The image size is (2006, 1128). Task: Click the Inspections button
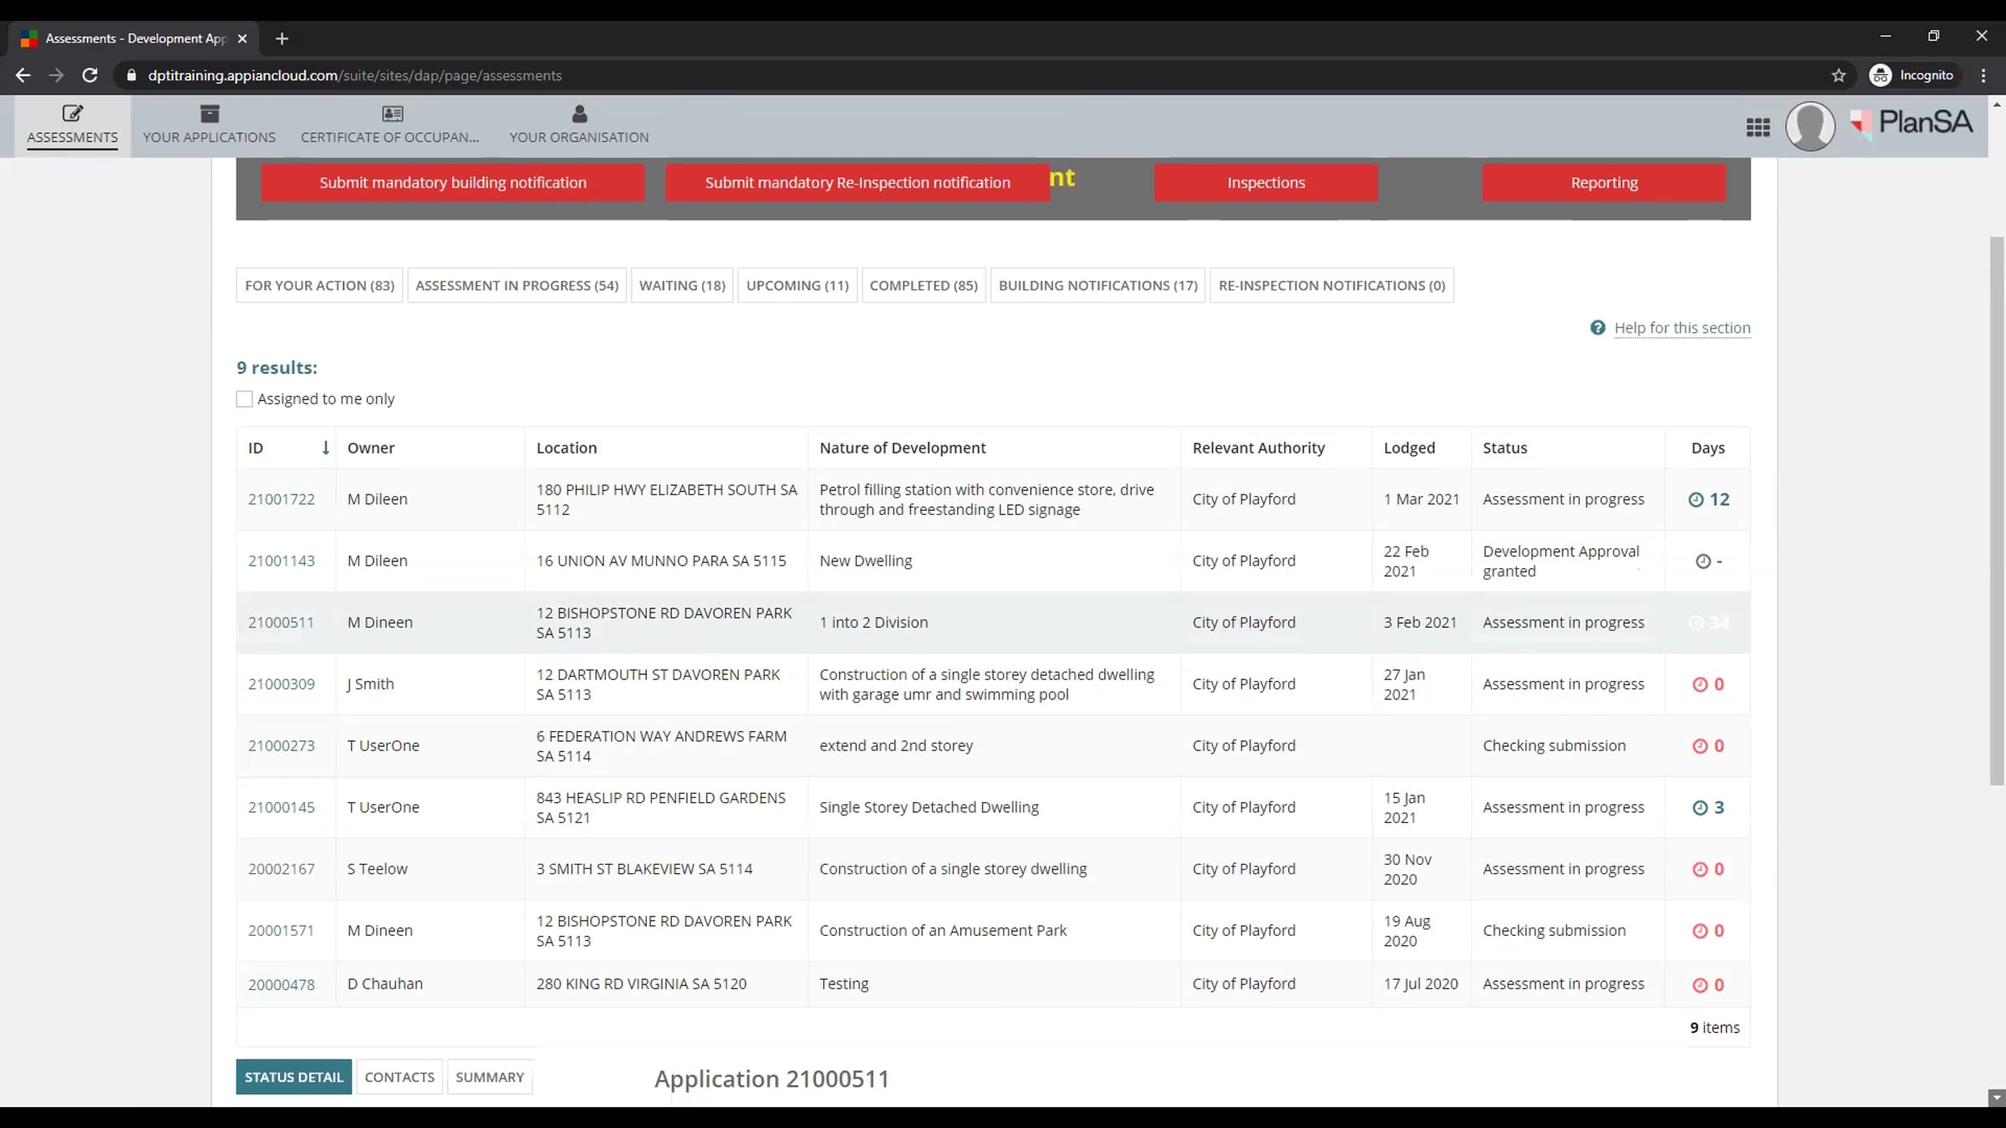[1265, 183]
